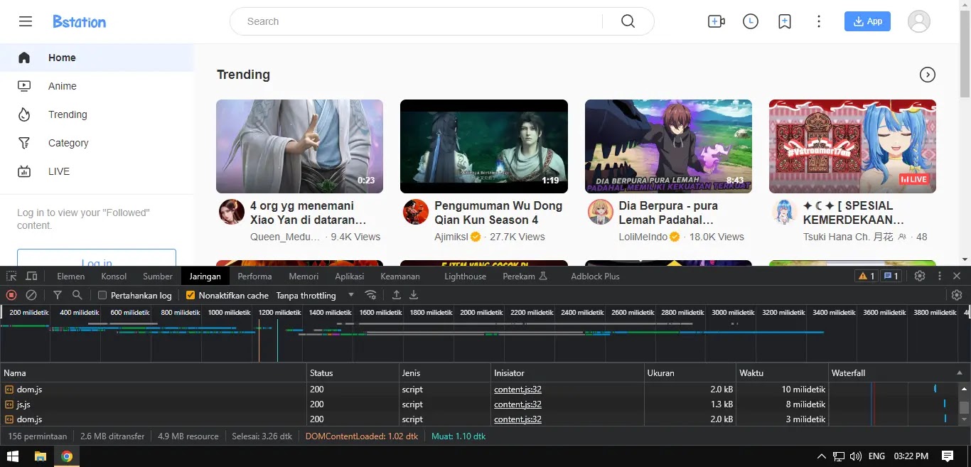
Task: Open the Windows Start button
Action: coord(13,456)
